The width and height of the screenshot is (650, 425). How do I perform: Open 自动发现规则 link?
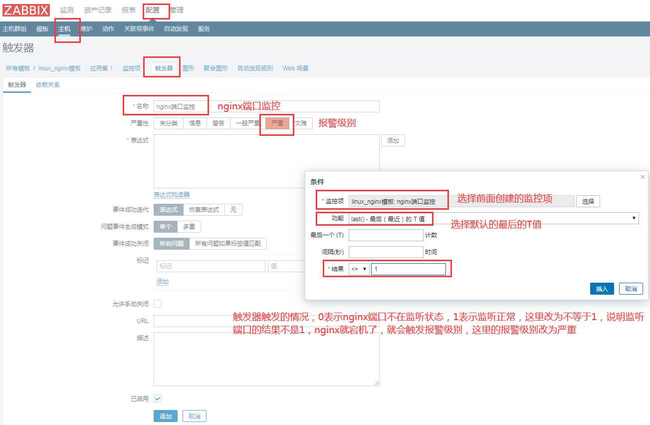255,68
